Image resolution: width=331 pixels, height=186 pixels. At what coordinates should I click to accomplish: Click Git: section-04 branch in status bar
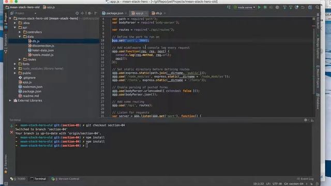[294, 184]
